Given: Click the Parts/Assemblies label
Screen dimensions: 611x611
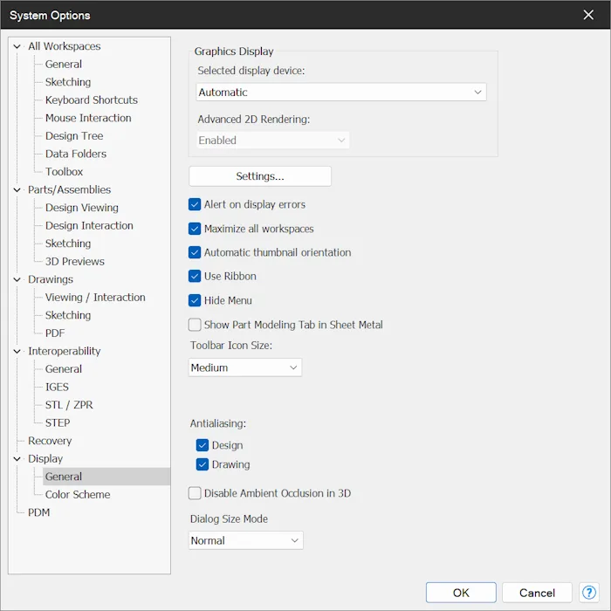Looking at the screenshot, I should (69, 189).
